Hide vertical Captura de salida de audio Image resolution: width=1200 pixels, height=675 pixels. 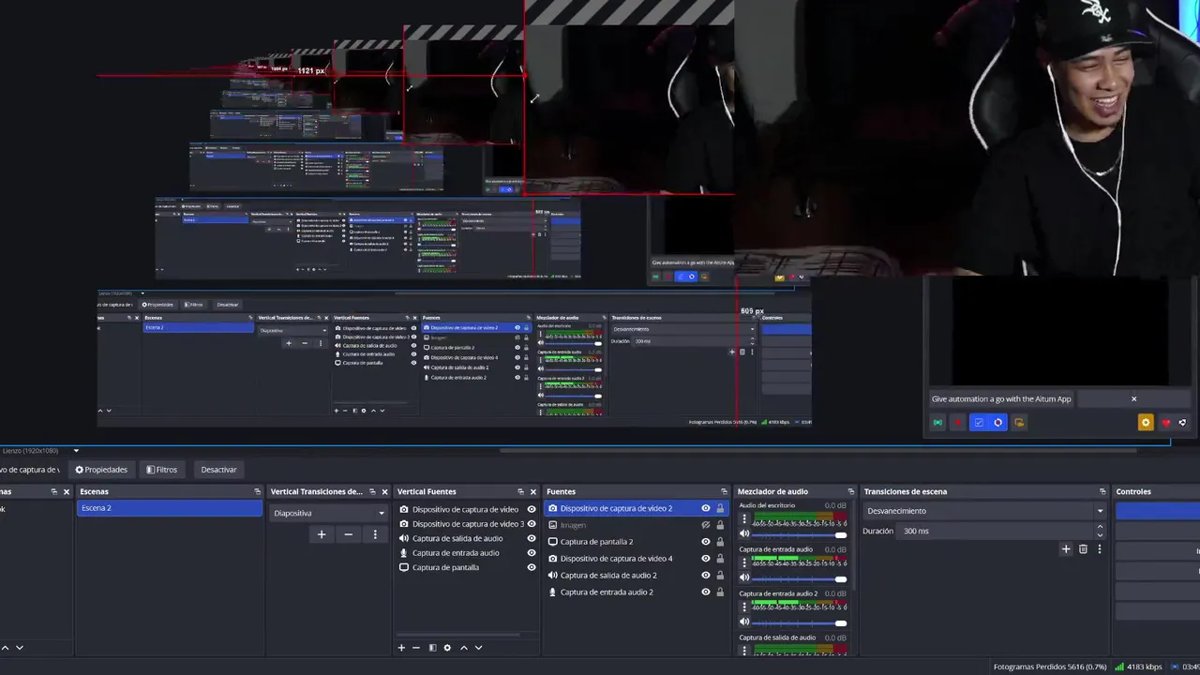tap(532, 538)
